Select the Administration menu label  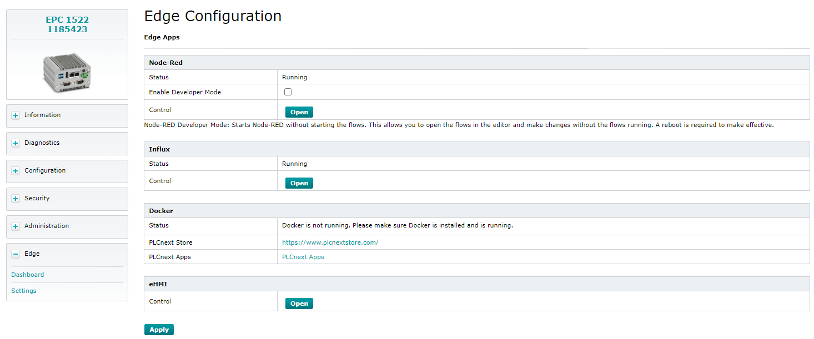(47, 226)
